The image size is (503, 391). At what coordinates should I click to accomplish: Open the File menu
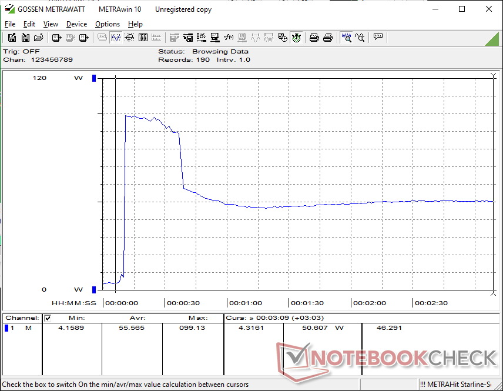(10, 24)
